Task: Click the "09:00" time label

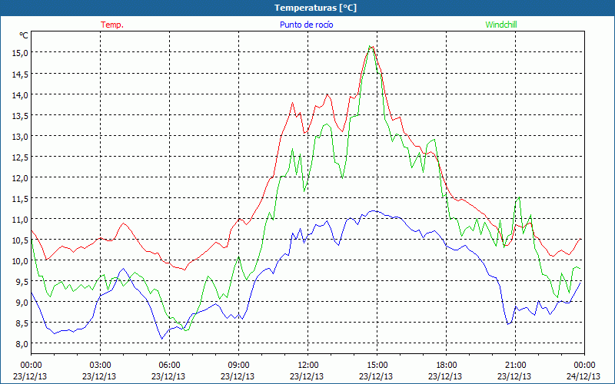Action: click(x=239, y=366)
